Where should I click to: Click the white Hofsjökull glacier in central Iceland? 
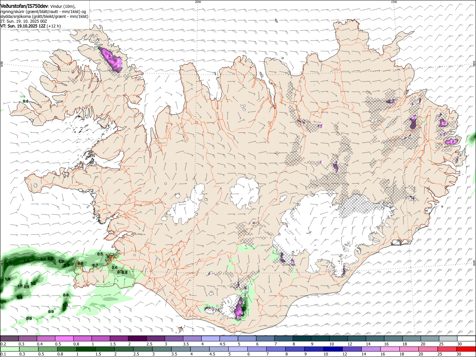(x=244, y=192)
